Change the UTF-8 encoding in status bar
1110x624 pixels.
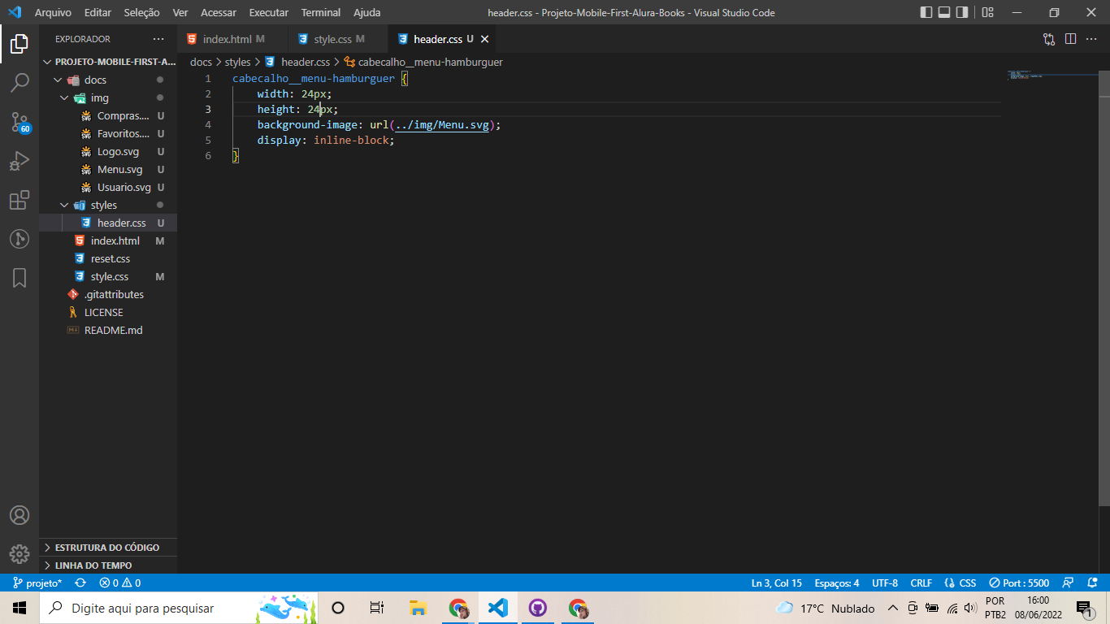click(885, 583)
